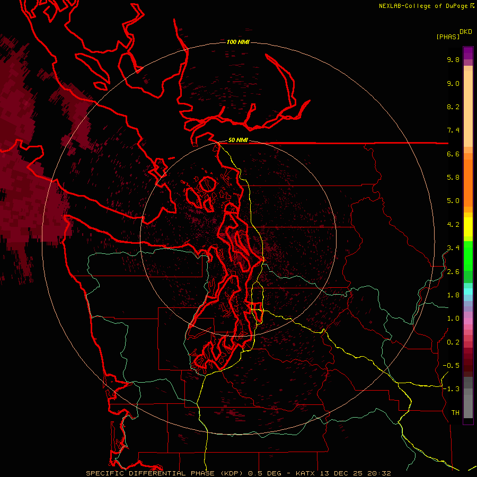Screen dimensions: 477x477
Task: Select the 5.0 legend value
Action: pyautogui.click(x=453, y=201)
